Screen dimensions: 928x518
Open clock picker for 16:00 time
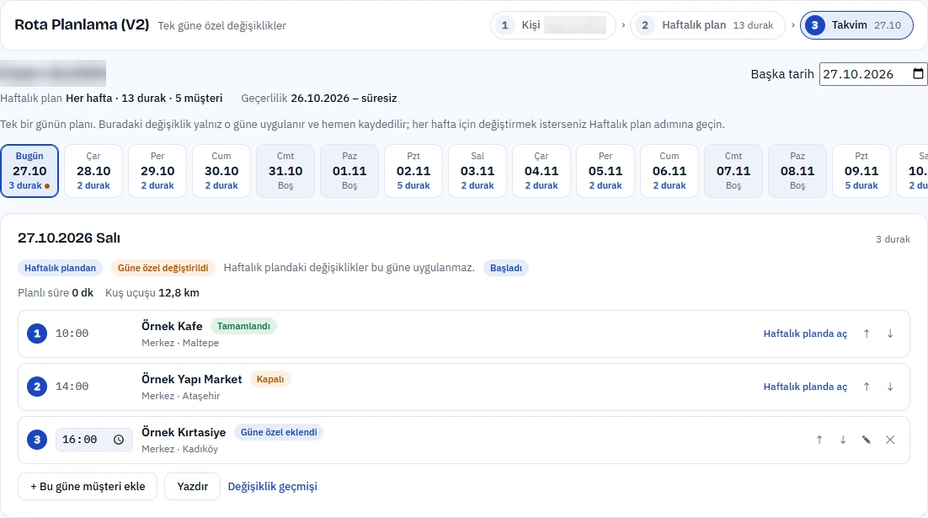119,440
